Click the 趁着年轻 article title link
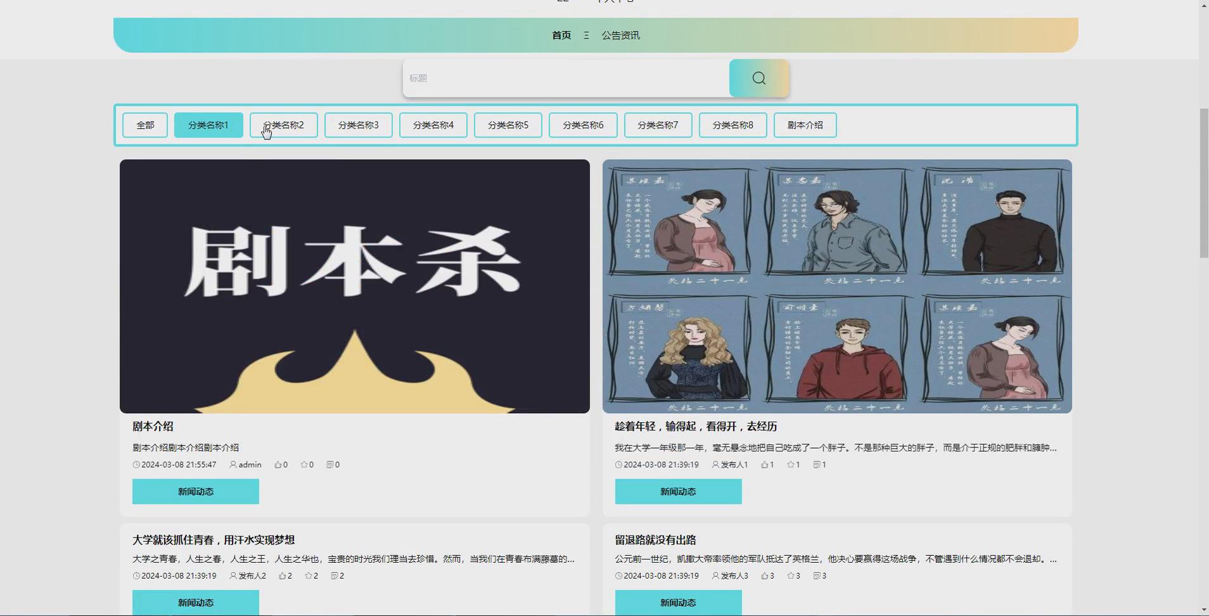The height and width of the screenshot is (616, 1209). (x=695, y=426)
